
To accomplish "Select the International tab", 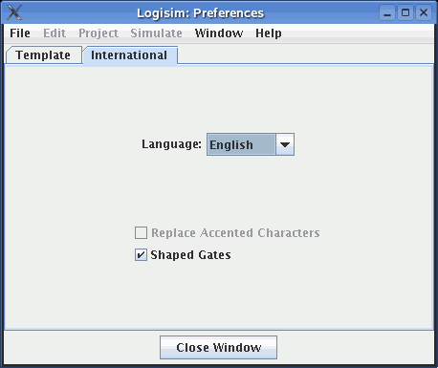I will (x=130, y=55).
